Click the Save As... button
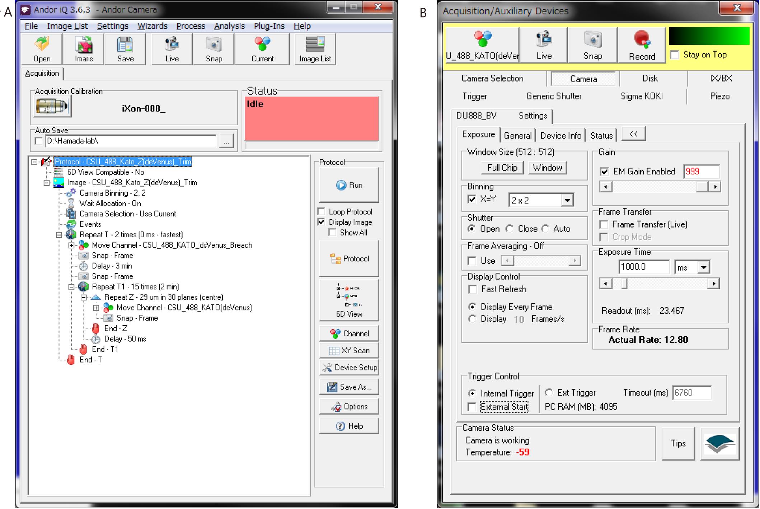760x509 pixels. tap(349, 387)
